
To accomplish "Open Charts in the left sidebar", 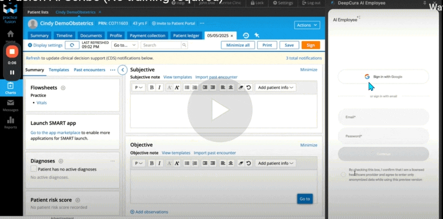I will 10,88.
